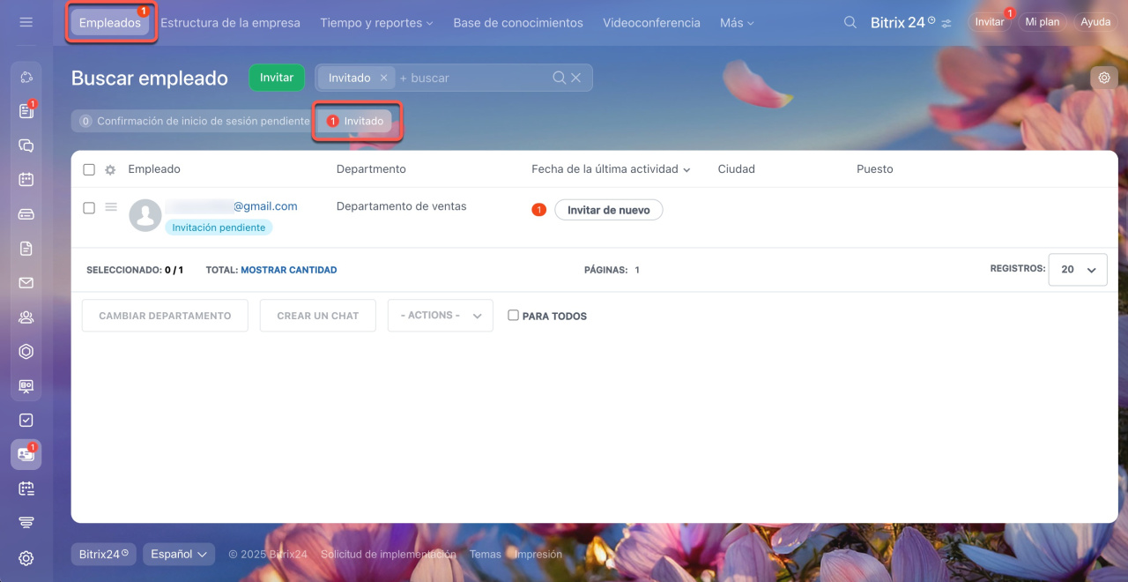Click the Invitación pendiente status tag
1128x582 pixels.
219,228
